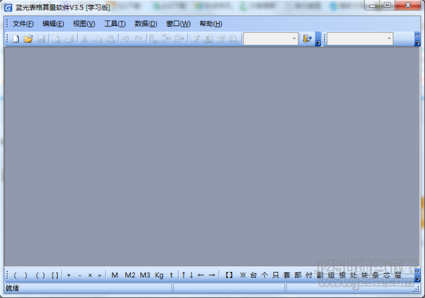
Task: Open the 工具(T) menu
Action: (115, 24)
